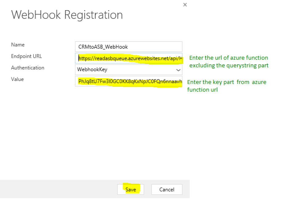Image resolution: width=298 pixels, height=205 pixels.
Task: Select the highlighted azure function URL
Action: pos(129,58)
